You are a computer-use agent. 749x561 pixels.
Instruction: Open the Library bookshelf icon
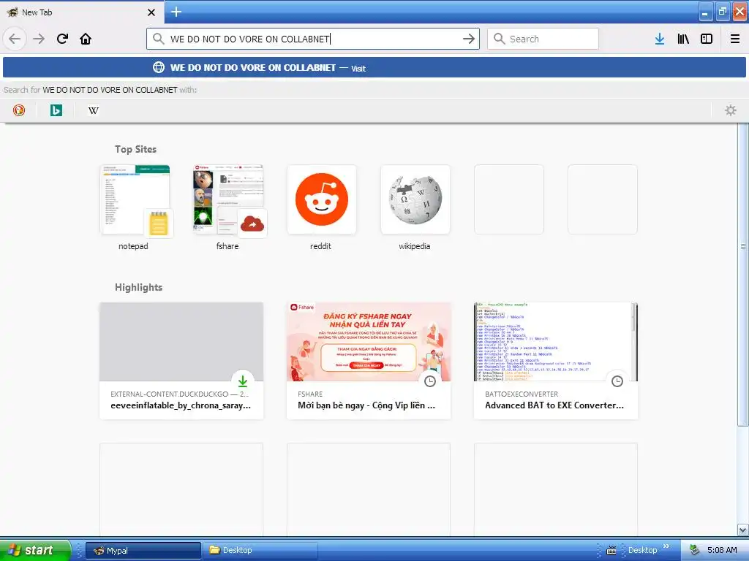[683, 39]
